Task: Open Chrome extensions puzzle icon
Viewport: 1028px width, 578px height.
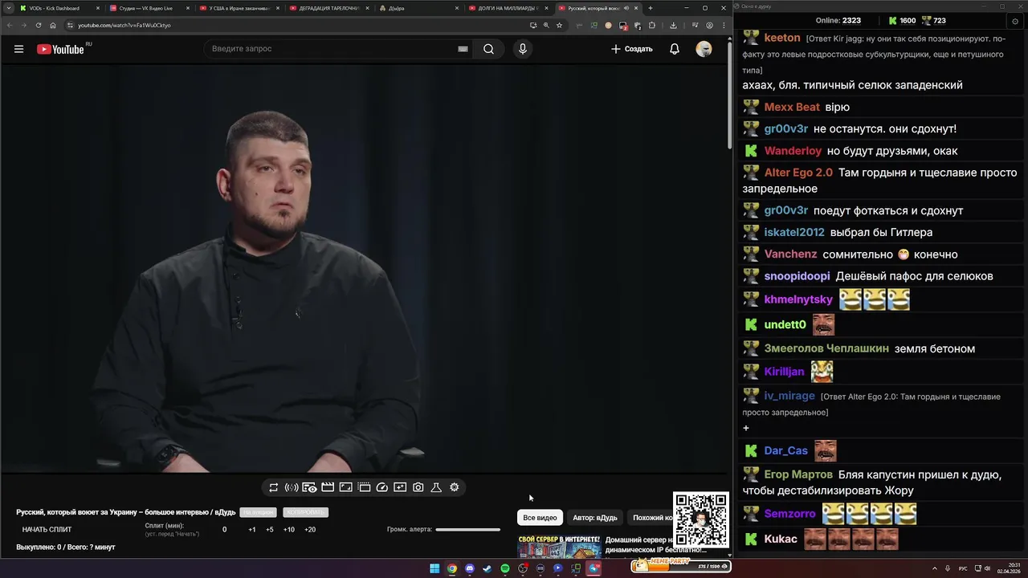Action: tap(651, 25)
